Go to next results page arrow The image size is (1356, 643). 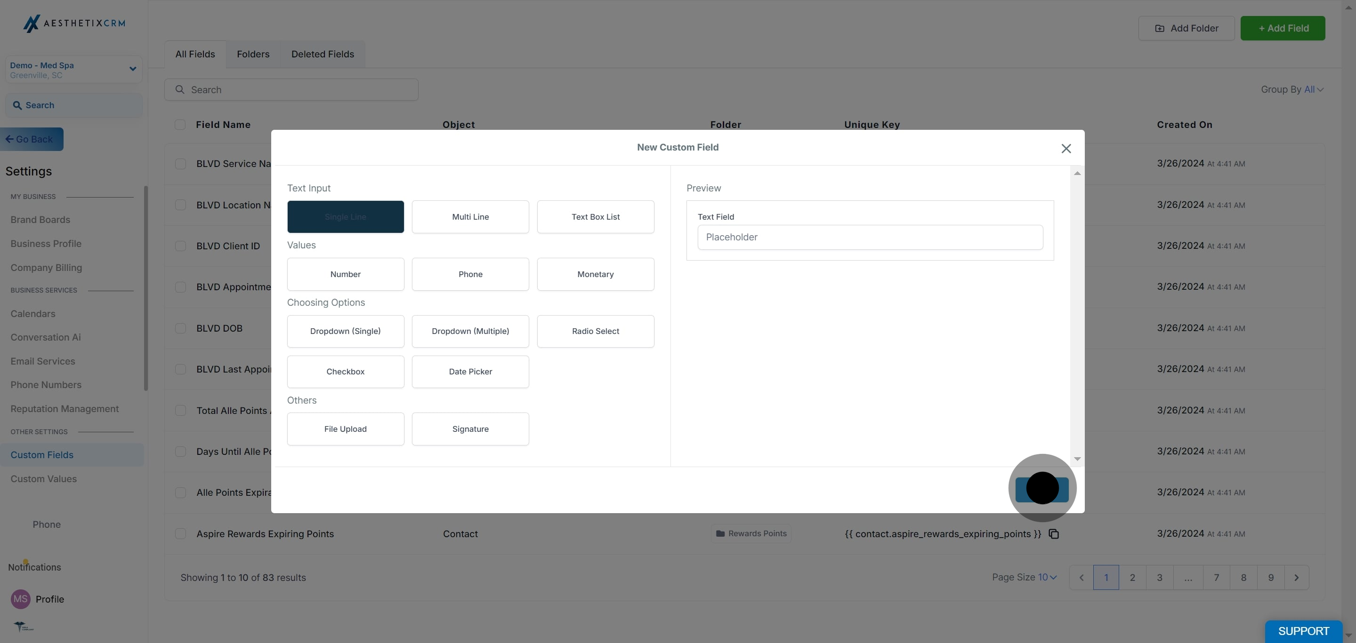click(1296, 577)
